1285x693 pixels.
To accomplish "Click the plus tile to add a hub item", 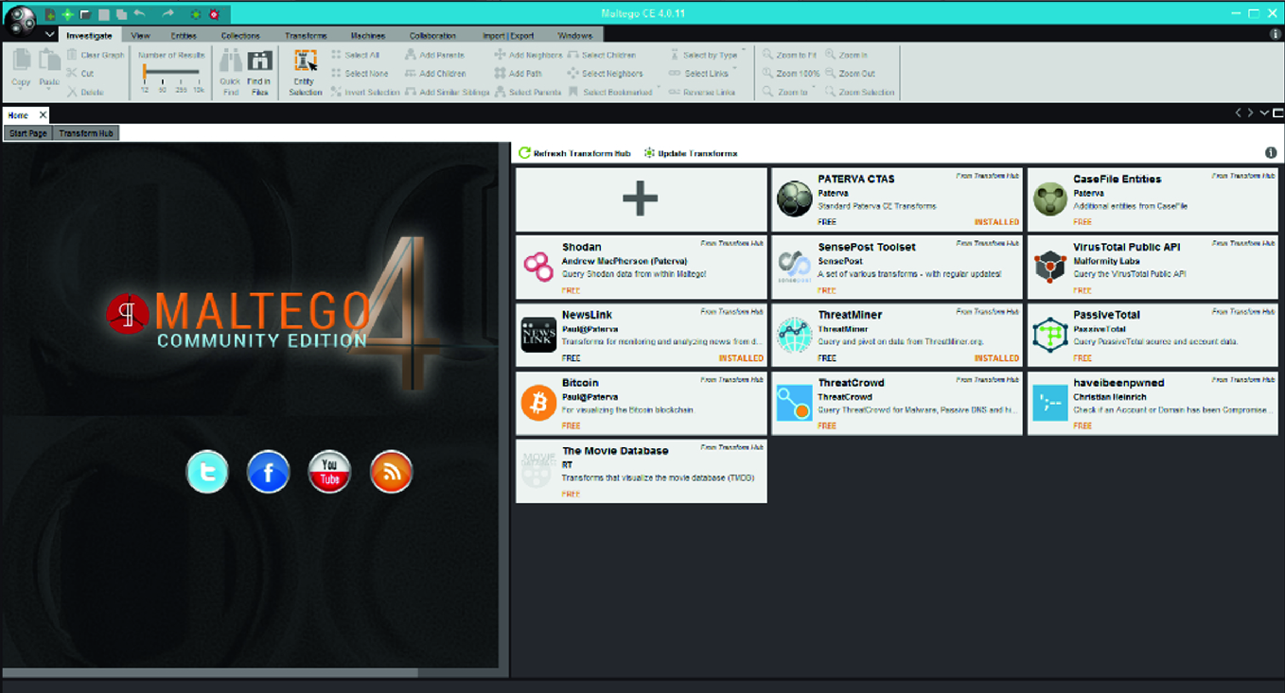I will point(641,199).
